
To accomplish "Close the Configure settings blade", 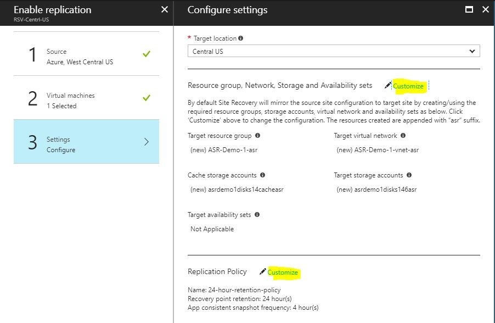I will click(485, 9).
